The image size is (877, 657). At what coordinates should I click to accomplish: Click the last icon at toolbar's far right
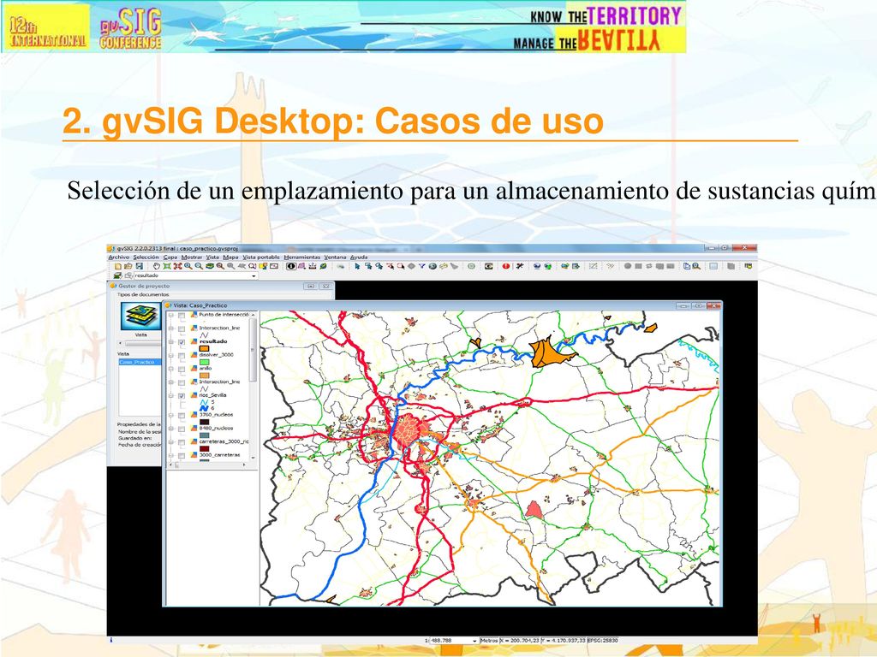point(749,267)
